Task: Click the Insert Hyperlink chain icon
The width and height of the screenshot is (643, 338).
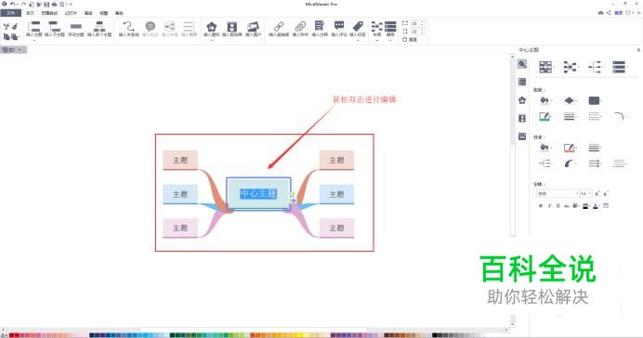Action: (279, 27)
